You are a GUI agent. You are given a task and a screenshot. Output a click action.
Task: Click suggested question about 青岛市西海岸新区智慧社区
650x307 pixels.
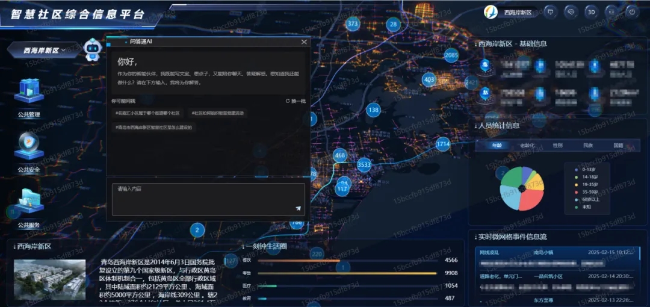[153, 128]
